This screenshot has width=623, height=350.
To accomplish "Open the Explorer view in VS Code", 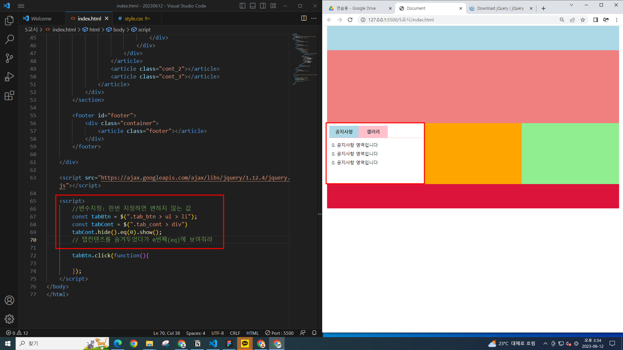I will point(9,20).
